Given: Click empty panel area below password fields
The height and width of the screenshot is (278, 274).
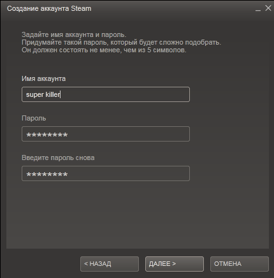Looking at the screenshot, I should (138, 215).
